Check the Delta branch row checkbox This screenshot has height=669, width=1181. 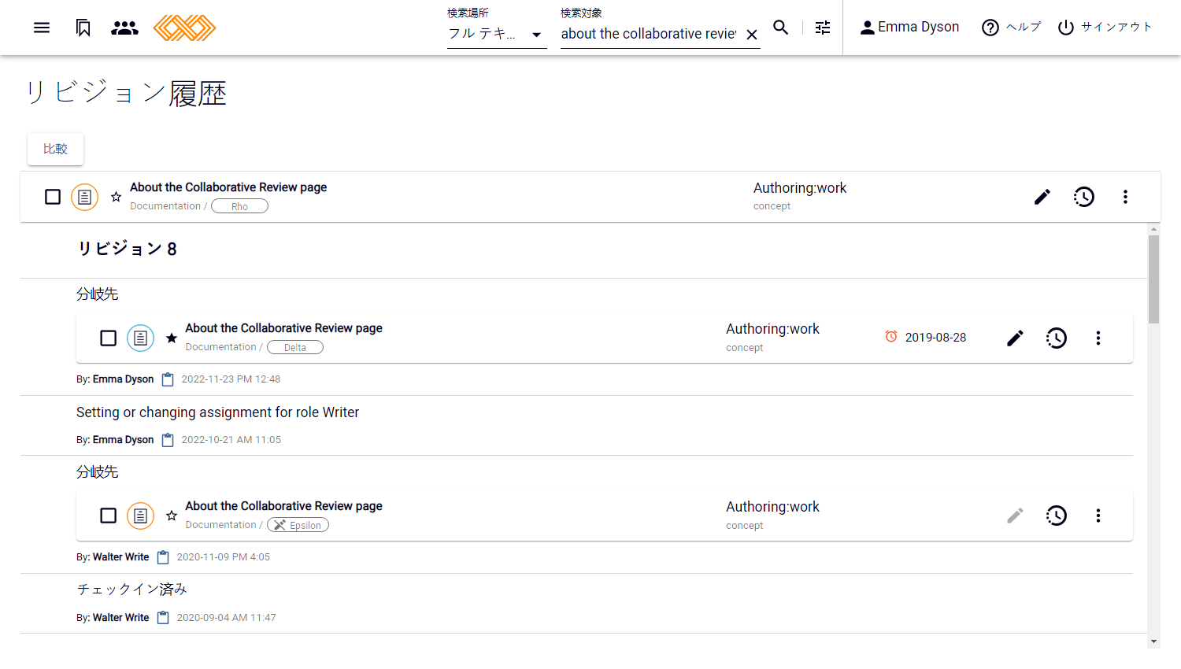pos(109,338)
